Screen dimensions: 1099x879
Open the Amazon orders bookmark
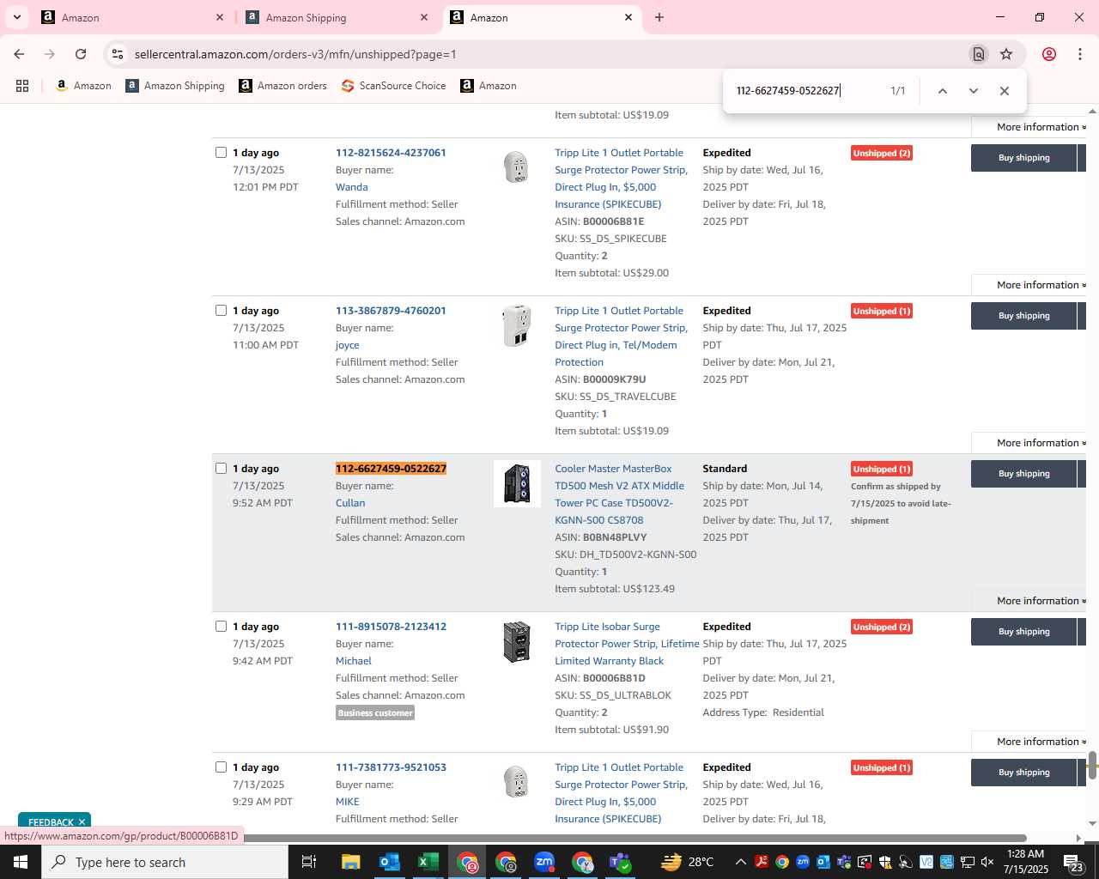(x=282, y=86)
